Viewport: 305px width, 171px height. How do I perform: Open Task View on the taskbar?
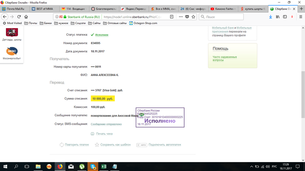[x=27, y=167]
